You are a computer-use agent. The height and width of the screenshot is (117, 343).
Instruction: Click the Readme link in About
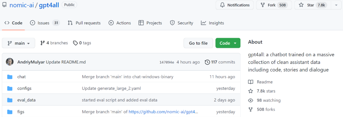(265, 82)
